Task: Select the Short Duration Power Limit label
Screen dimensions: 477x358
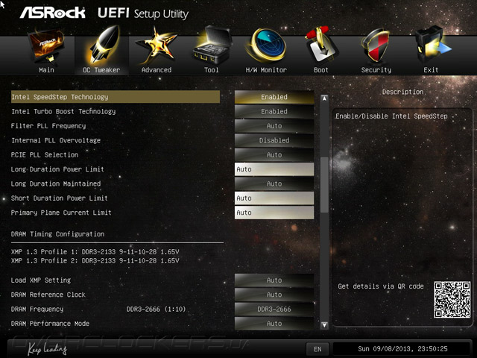Action: pos(60,198)
